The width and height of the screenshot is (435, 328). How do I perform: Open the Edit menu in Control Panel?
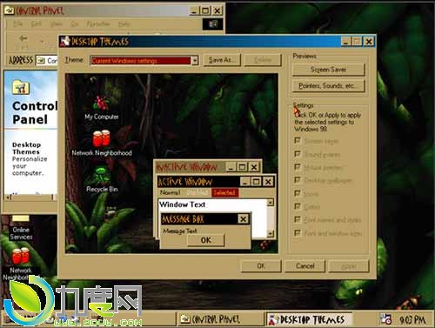pyautogui.click(x=37, y=24)
